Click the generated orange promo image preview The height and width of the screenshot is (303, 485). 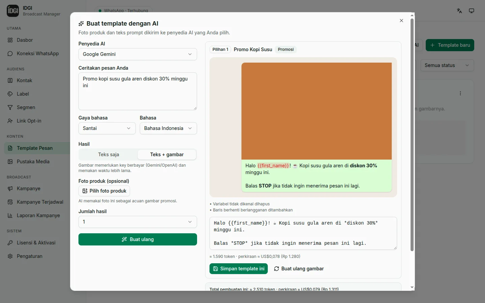(x=317, y=111)
